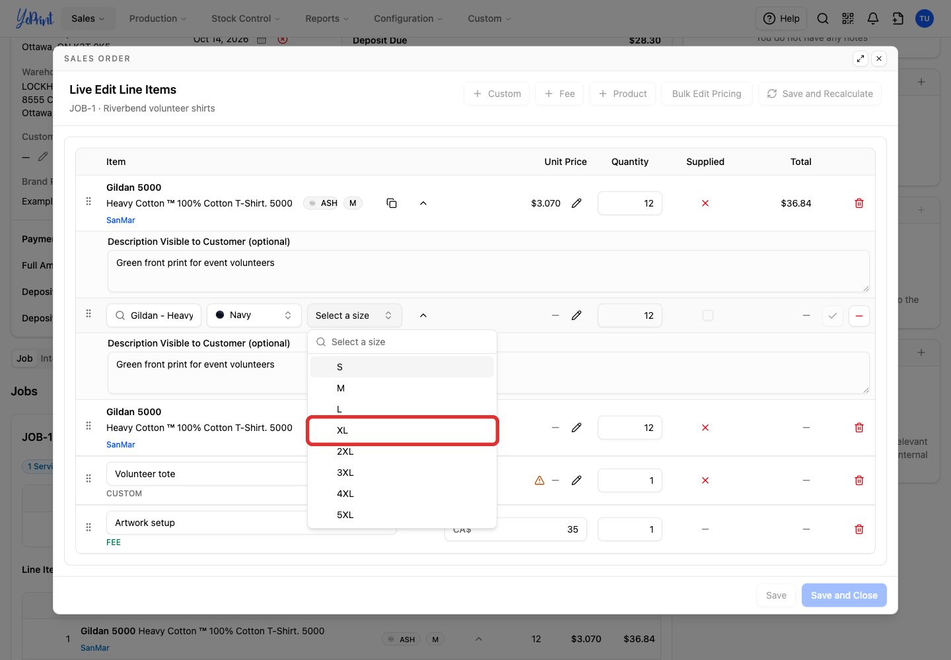Open the notifications bell
Image resolution: width=951 pixels, height=660 pixels.
click(x=873, y=18)
